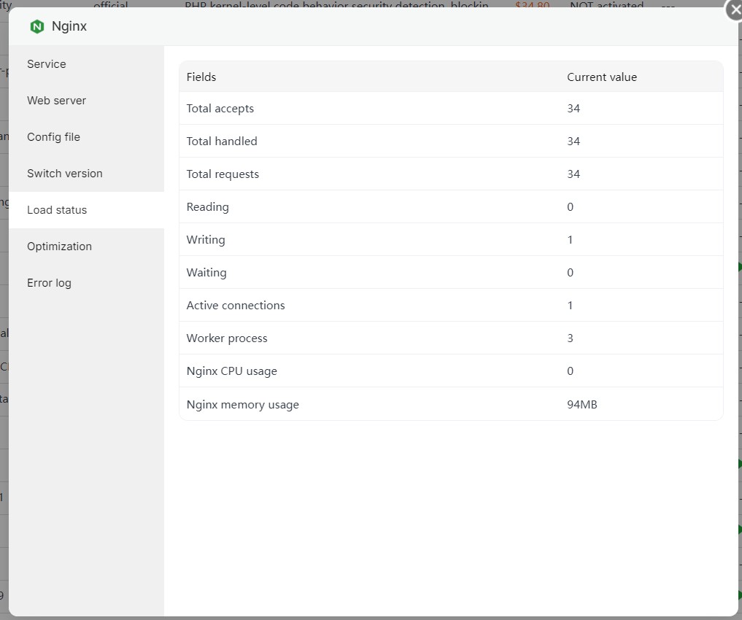742x620 pixels.
Task: Click the $34.80 price behind the dialog
Action: [x=533, y=4]
